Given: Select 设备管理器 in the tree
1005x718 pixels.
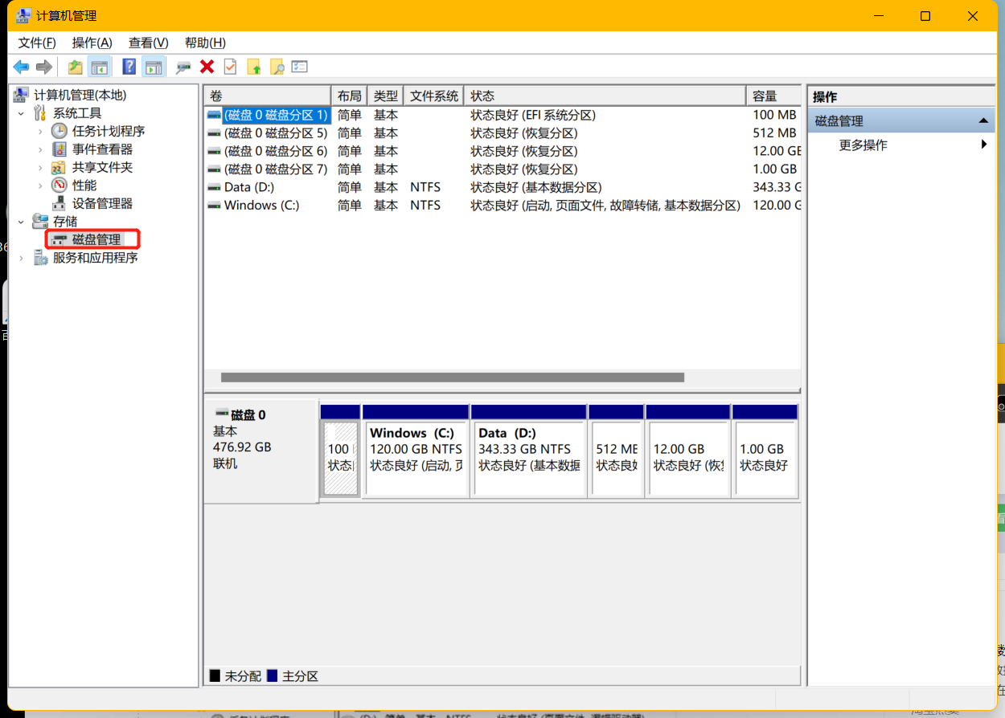Looking at the screenshot, I should (x=102, y=203).
